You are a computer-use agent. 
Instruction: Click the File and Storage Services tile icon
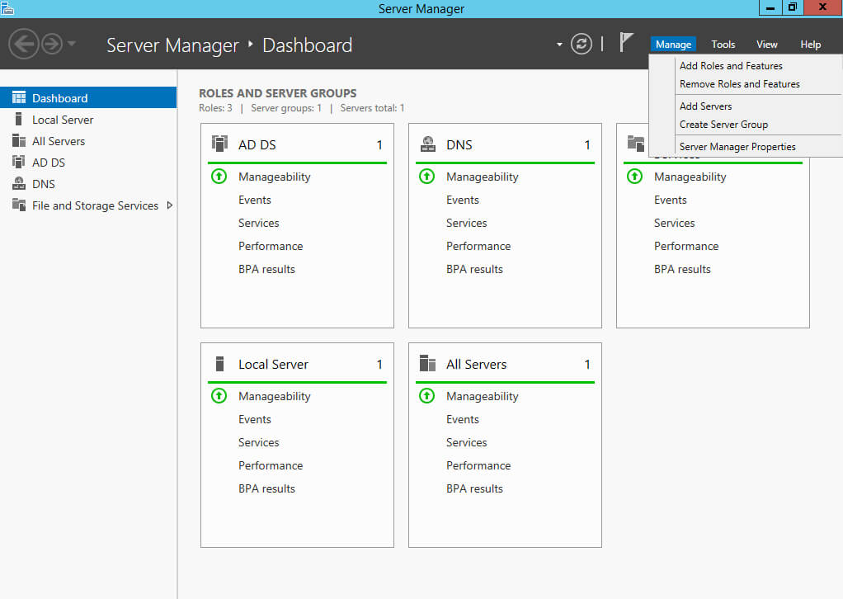(636, 144)
